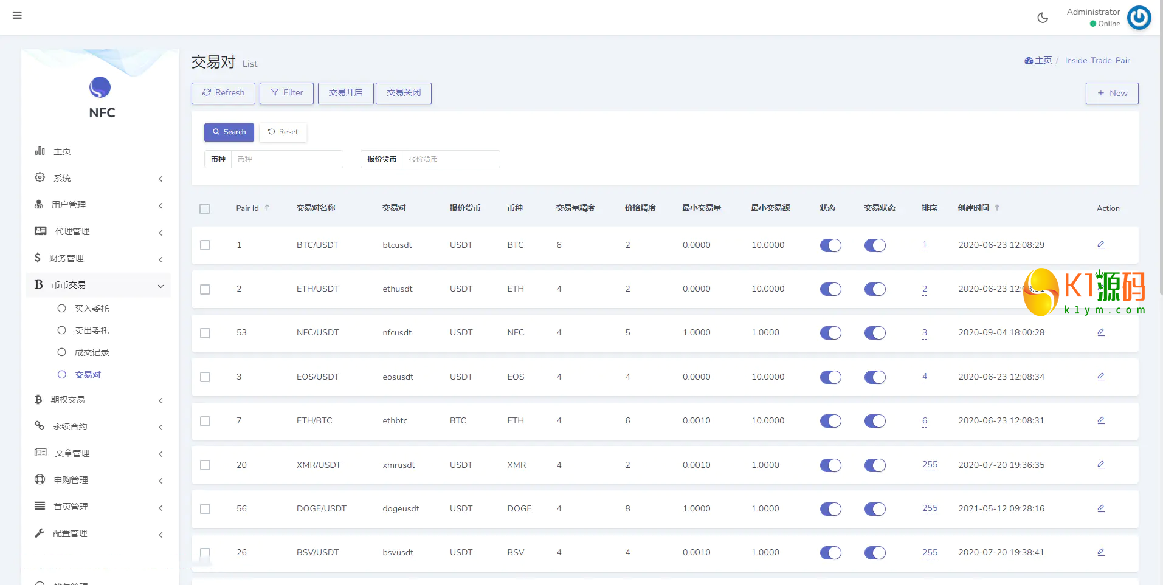Create a New trade pair
The height and width of the screenshot is (585, 1163).
pyautogui.click(x=1112, y=93)
